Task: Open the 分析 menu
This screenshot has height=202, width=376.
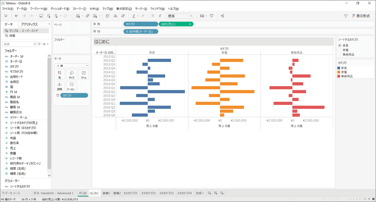Action: (x=94, y=8)
